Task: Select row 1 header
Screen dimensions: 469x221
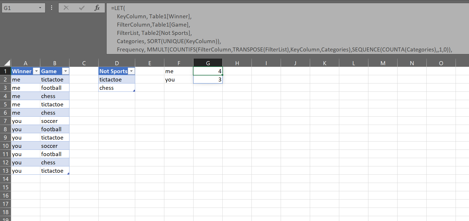Action: 5,71
